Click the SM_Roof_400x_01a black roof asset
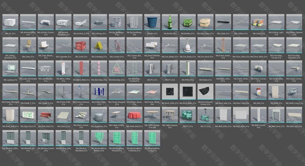Image resolution: width=305 pixels, height=166 pixels. point(188,91)
